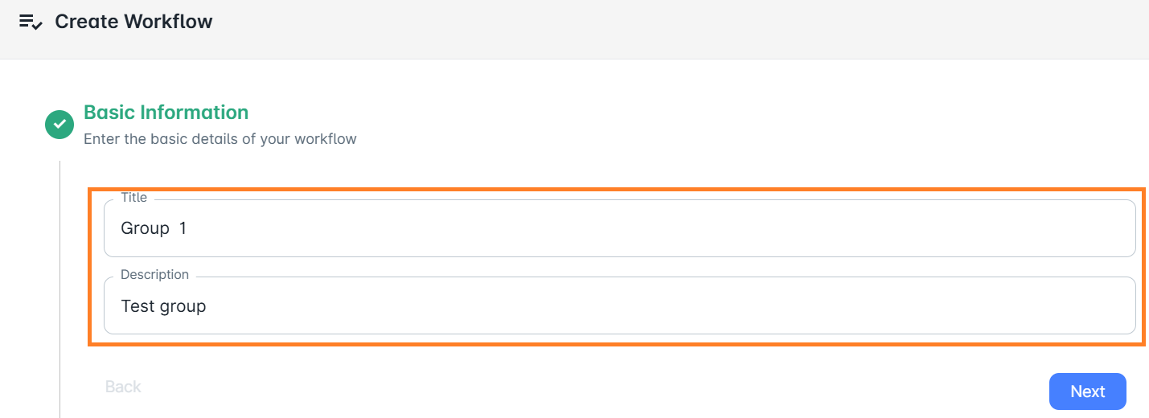The width and height of the screenshot is (1149, 418).
Task: Advance with the blue Next button
Action: click(x=1087, y=391)
